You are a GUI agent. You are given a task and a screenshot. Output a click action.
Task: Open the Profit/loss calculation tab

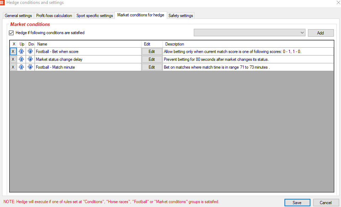54,16
